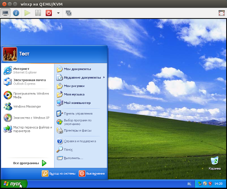The width and height of the screenshot is (227, 189).
Task: Open Windows Media player entry
Action: click(x=28, y=95)
